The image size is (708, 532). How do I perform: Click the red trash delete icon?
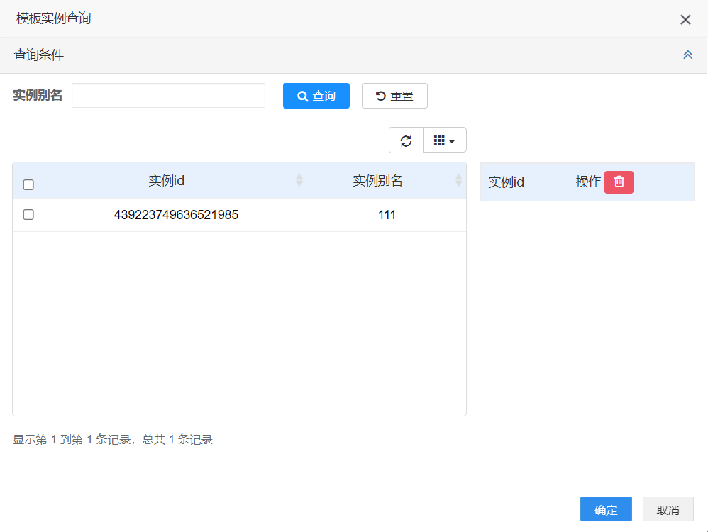point(619,182)
